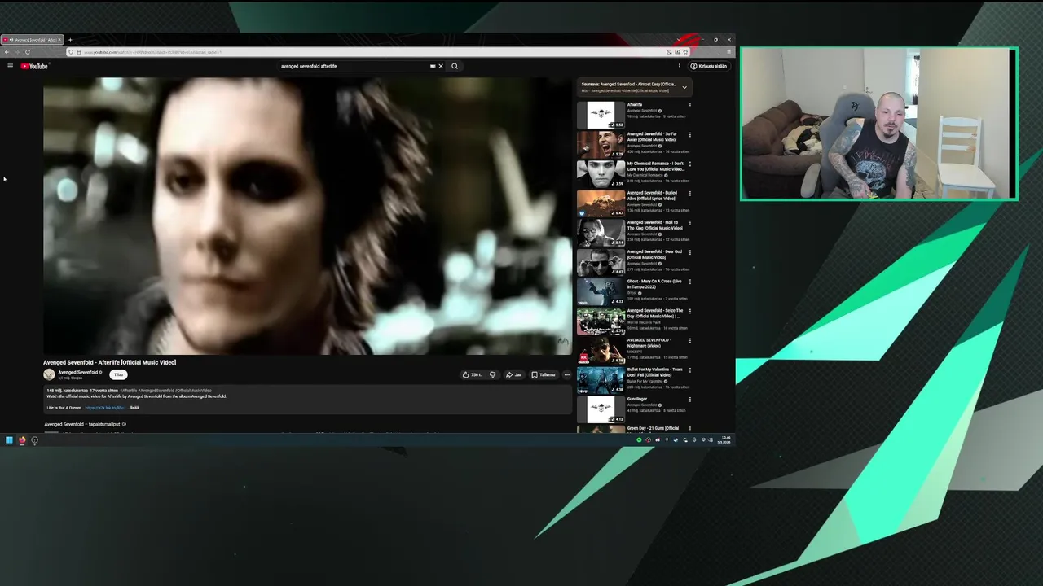
Task: Open the Nightmare video title
Action: [x=649, y=343]
